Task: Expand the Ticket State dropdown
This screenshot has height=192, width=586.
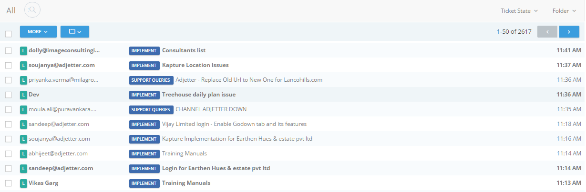Action: (x=519, y=10)
